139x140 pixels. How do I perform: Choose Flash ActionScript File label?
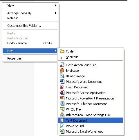click(x=81, y=65)
